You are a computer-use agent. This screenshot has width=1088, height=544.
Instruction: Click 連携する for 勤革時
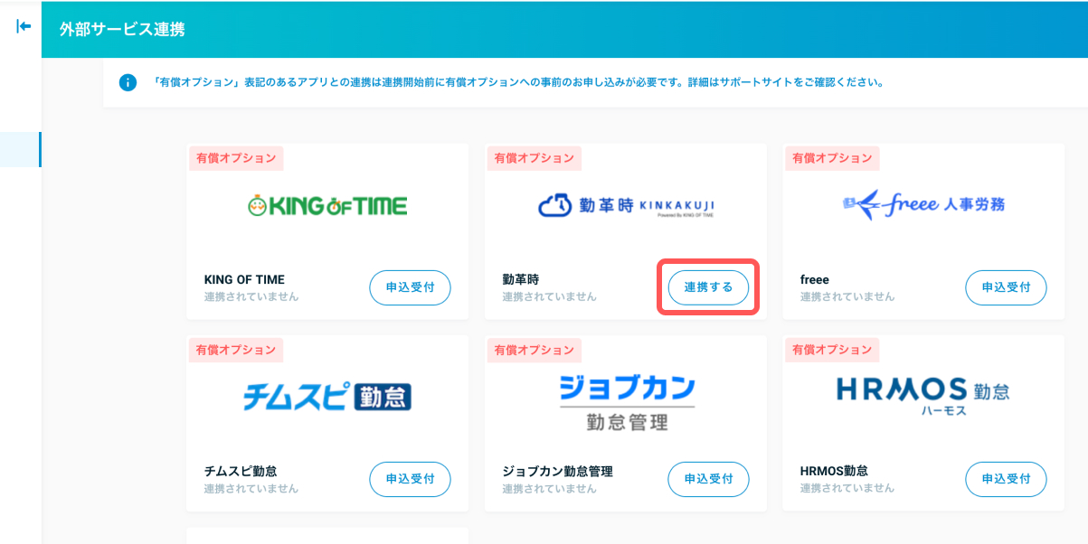708,287
